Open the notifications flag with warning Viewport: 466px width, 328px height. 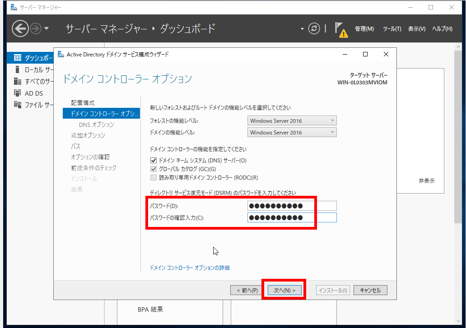340,29
